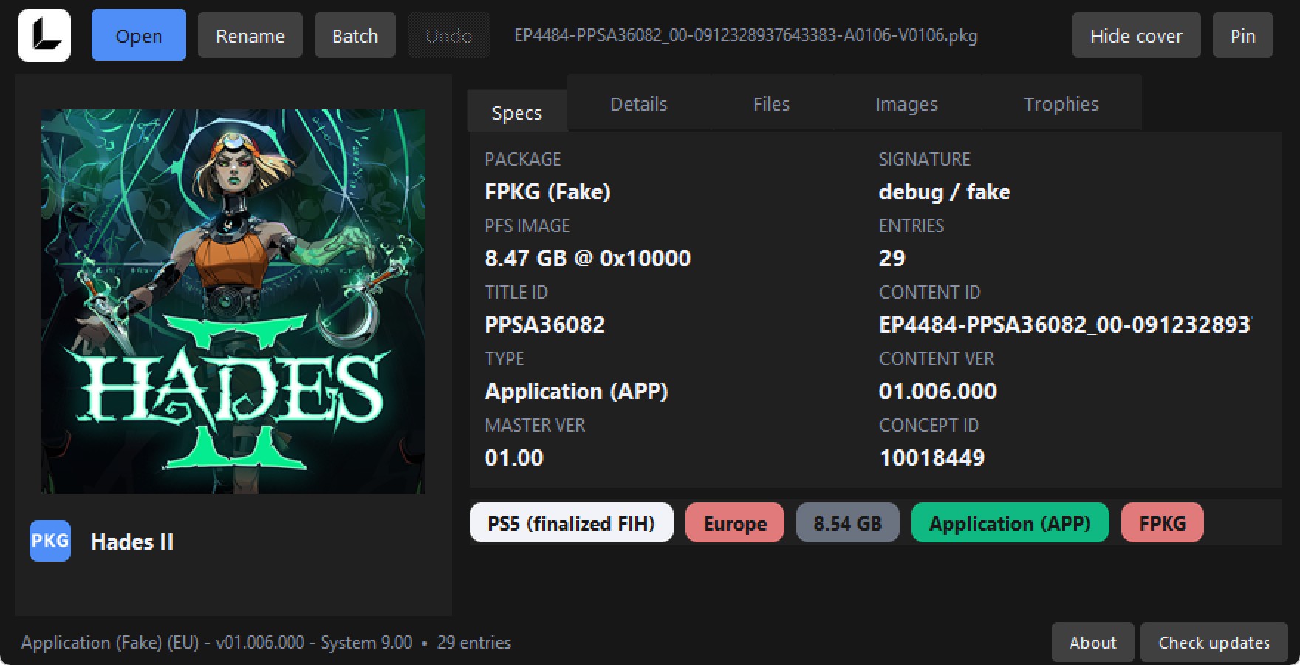The width and height of the screenshot is (1300, 665).
Task: Check for updates
Action: (1214, 642)
